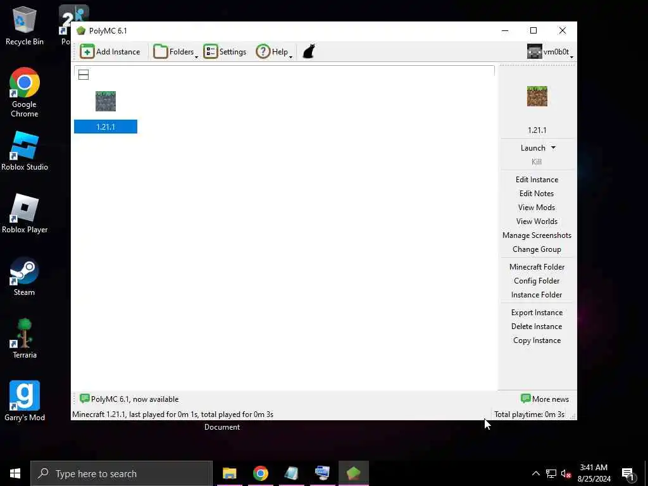
Task: Click the Minecraft 1.21.1 last played status text
Action: 173,414
